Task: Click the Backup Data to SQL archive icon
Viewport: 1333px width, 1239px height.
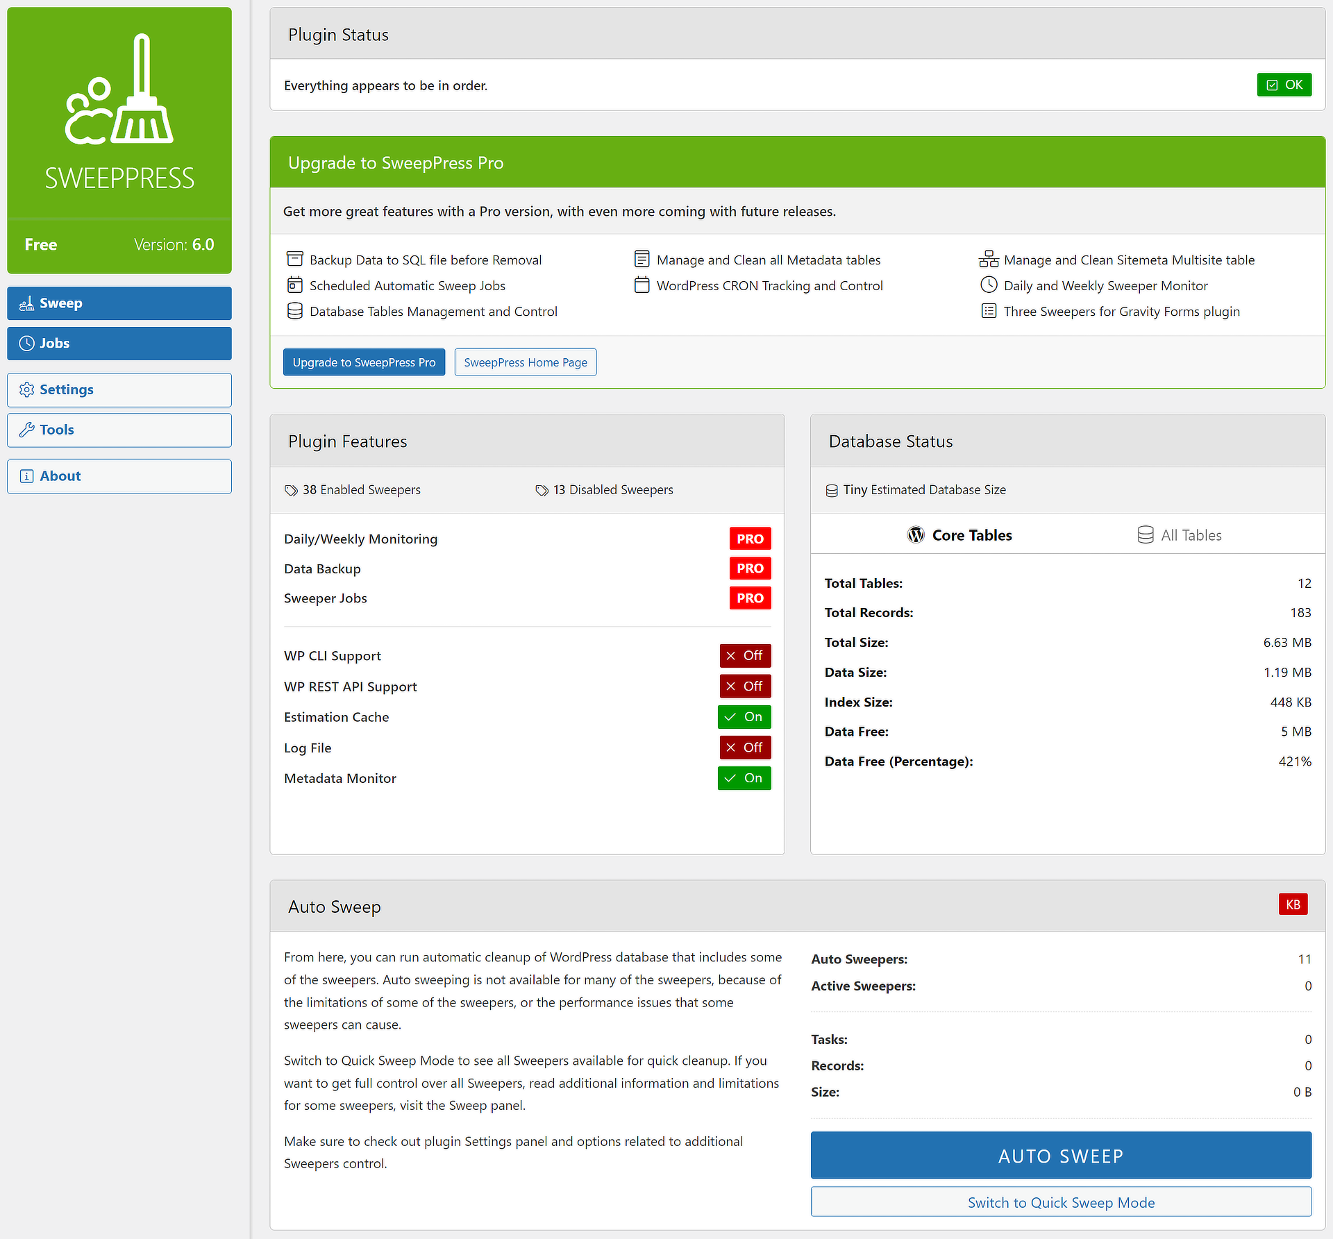Action: coord(295,260)
